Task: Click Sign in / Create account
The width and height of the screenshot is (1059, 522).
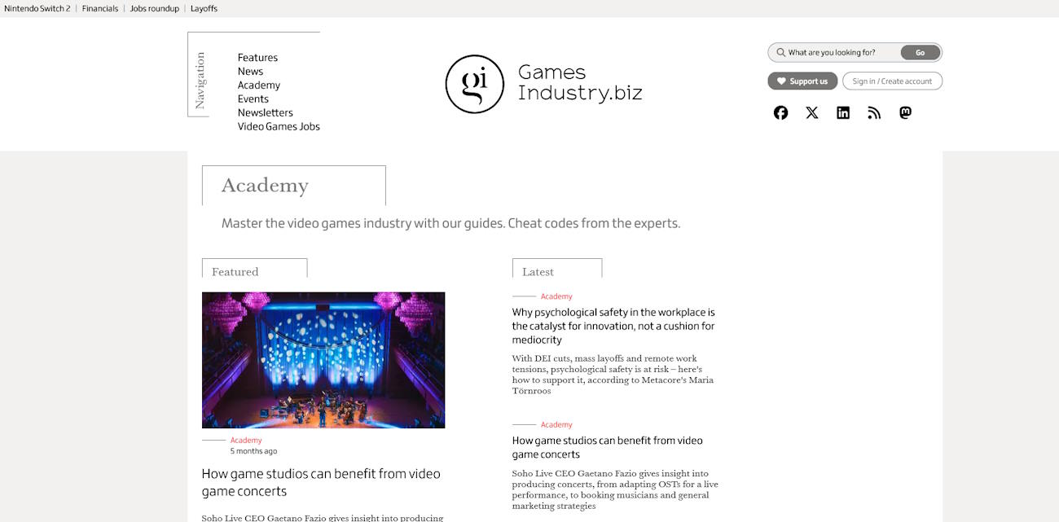Action: [x=892, y=81]
